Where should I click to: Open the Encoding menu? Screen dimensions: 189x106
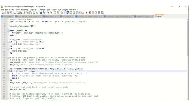point(25,10)
